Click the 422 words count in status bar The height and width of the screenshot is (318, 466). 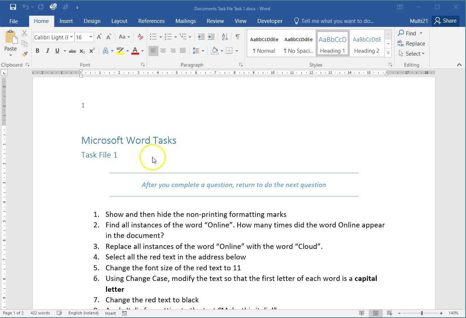click(x=40, y=313)
